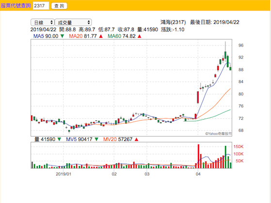Click the green down arrow beside 量 41590
The image size is (271, 203).
tap(59, 139)
